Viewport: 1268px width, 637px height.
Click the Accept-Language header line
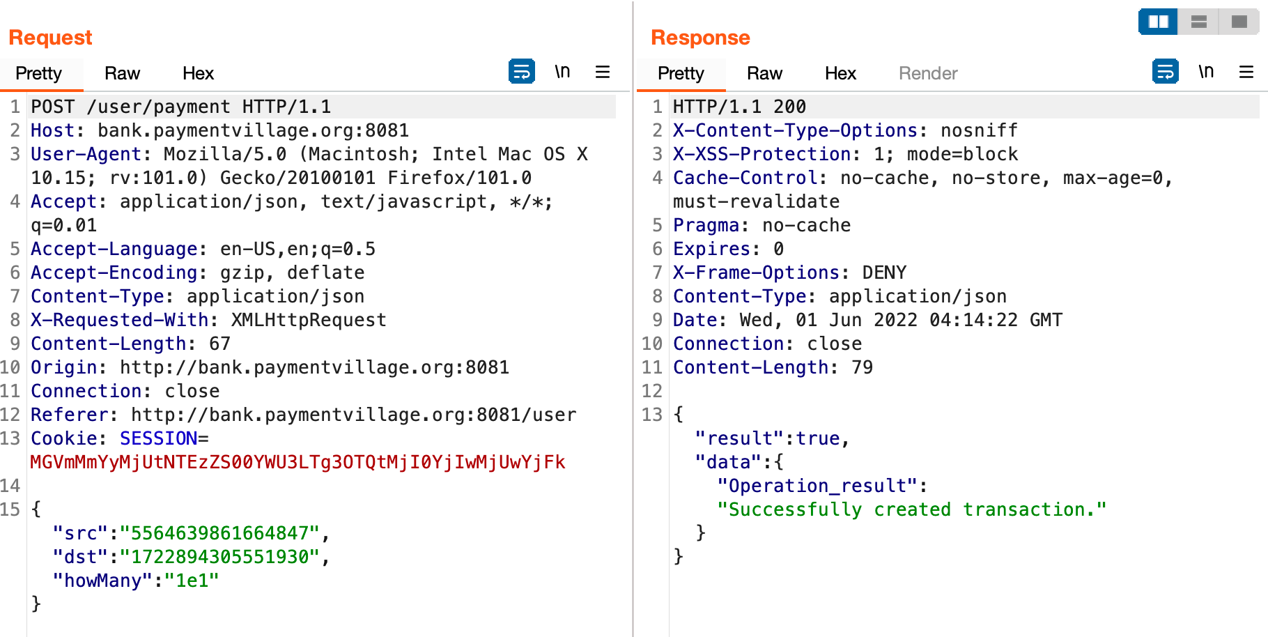pyautogui.click(x=203, y=249)
